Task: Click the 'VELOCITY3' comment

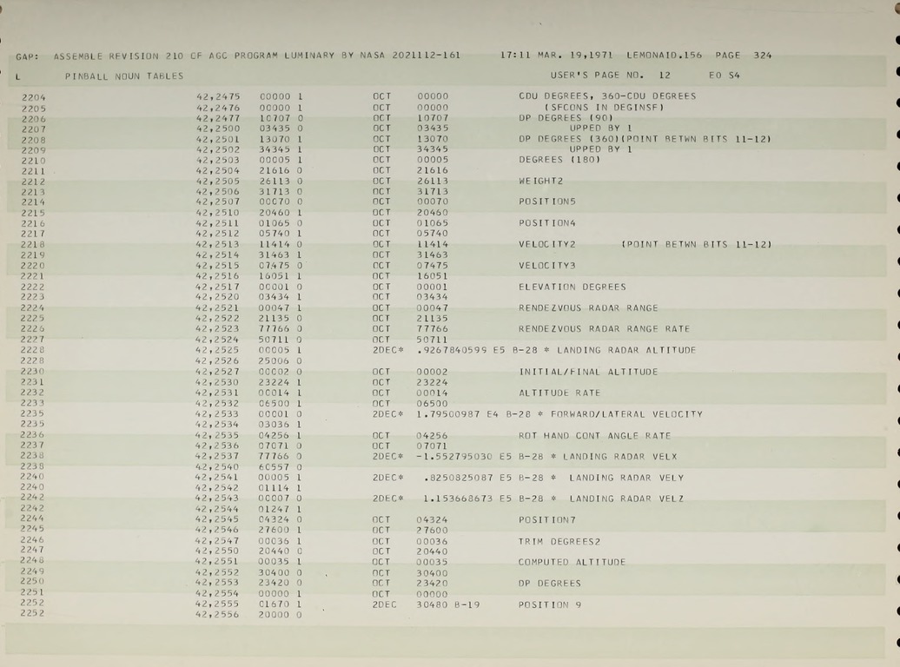Action: [x=547, y=265]
